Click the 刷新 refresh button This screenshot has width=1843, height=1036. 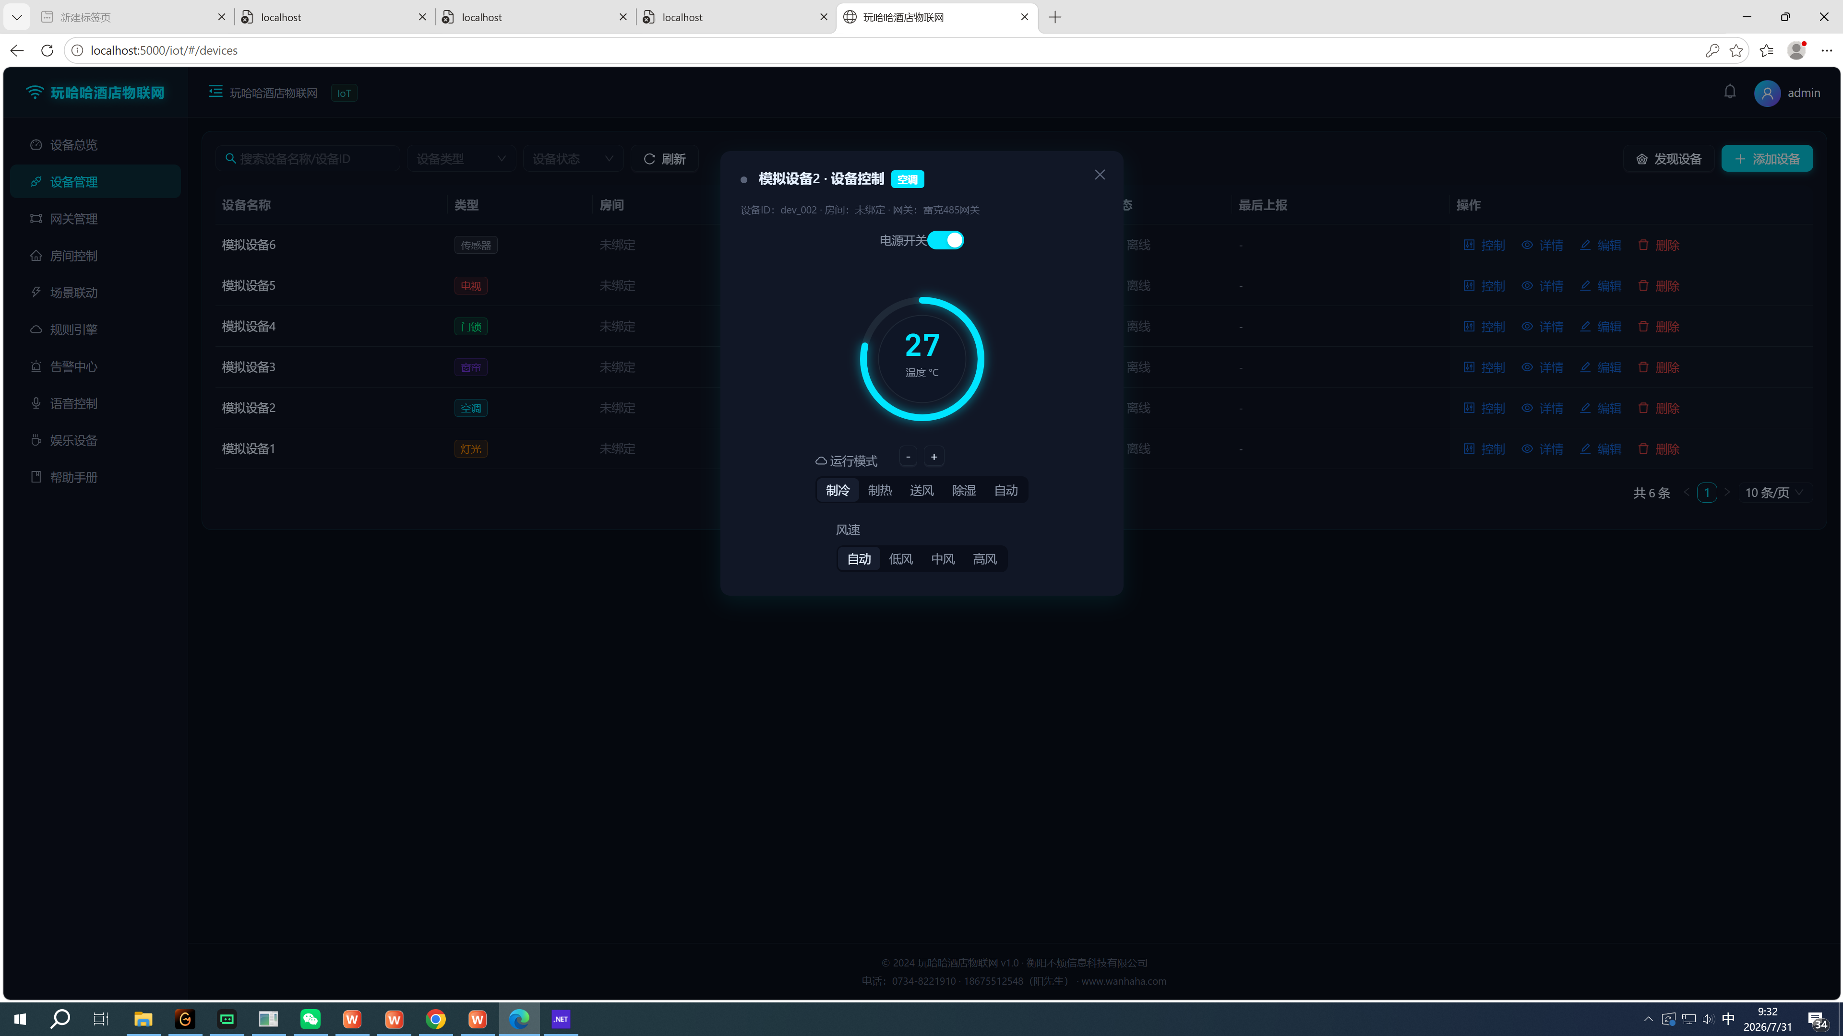click(665, 159)
